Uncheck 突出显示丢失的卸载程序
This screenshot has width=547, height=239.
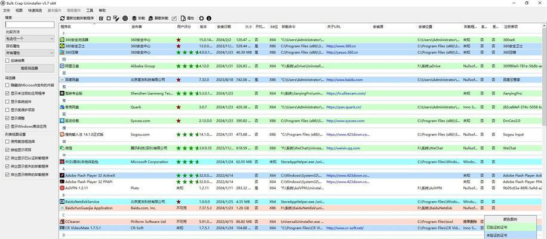(7, 167)
